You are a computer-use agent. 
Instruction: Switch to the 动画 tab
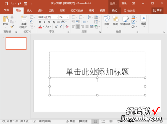coord(62,11)
